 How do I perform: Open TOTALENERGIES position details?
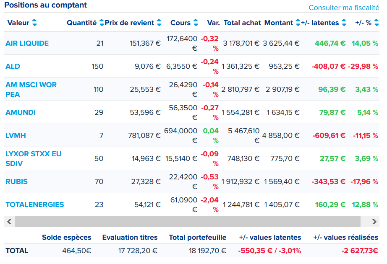(x=35, y=204)
